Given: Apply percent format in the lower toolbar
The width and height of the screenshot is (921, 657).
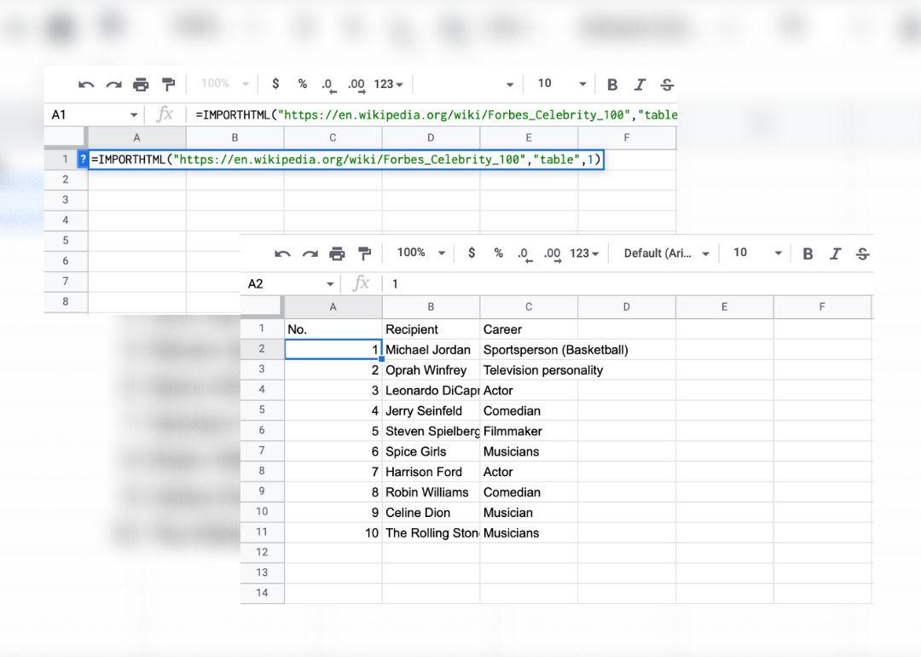Looking at the screenshot, I should click(498, 253).
